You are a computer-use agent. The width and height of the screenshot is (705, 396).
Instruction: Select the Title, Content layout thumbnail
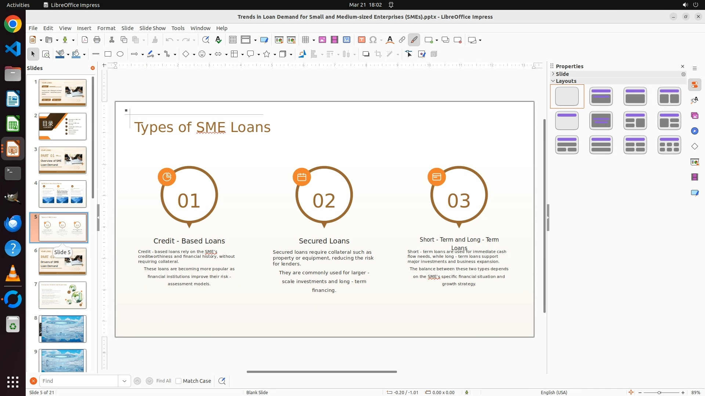(635, 96)
